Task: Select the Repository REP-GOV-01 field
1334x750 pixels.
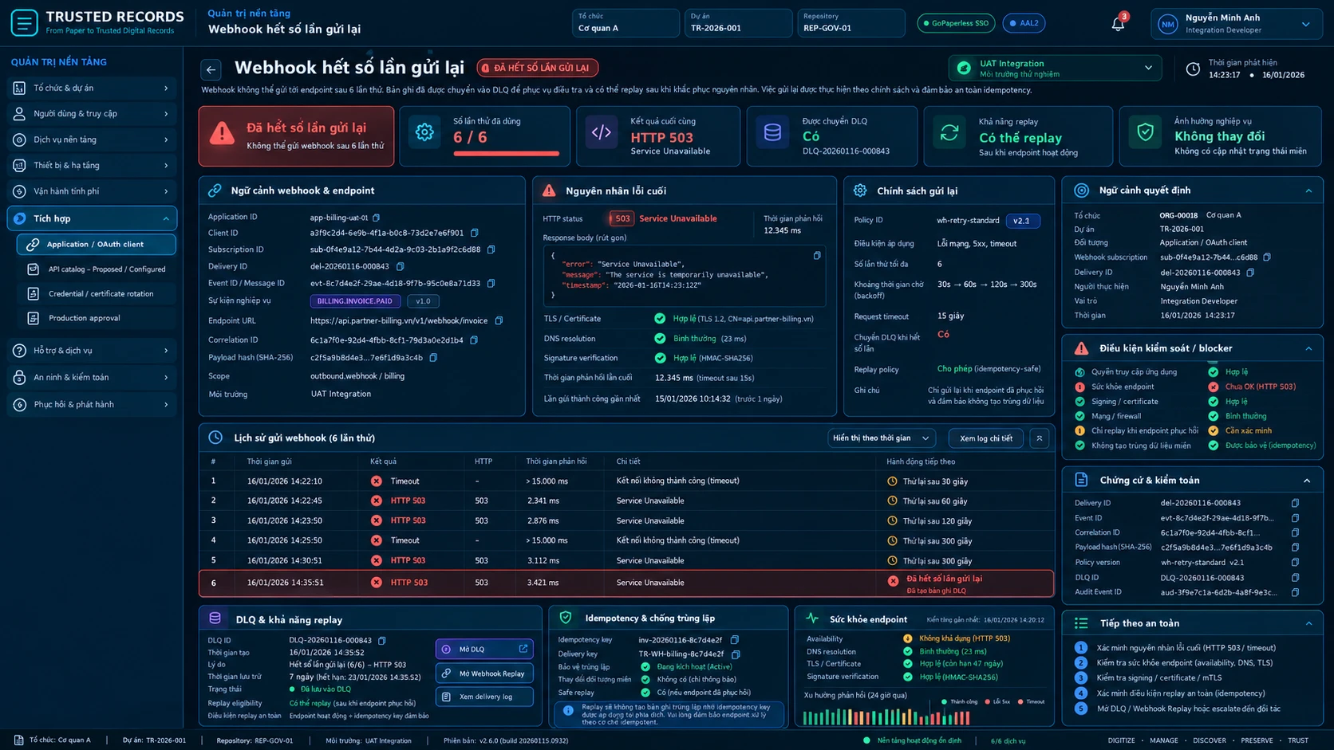Action: (x=851, y=23)
